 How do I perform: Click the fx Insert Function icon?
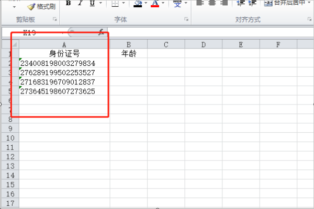[x=101, y=32]
